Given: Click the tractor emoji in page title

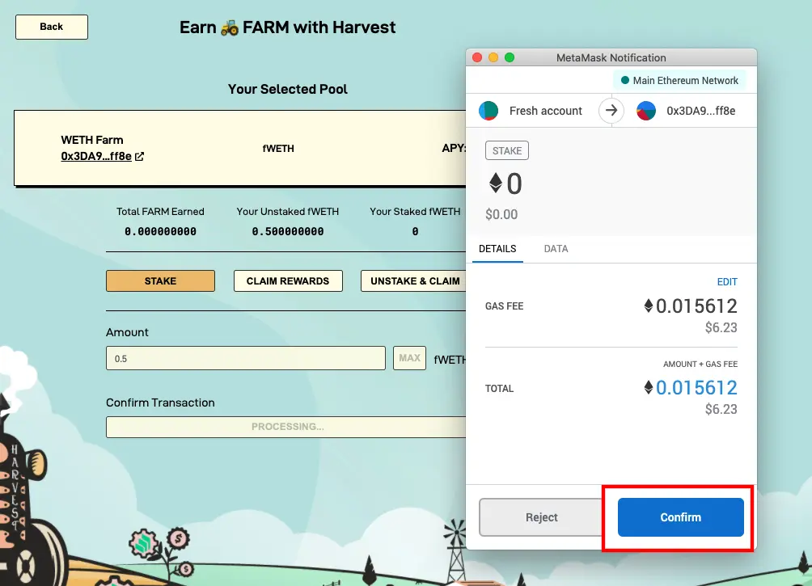Looking at the screenshot, I should point(230,27).
